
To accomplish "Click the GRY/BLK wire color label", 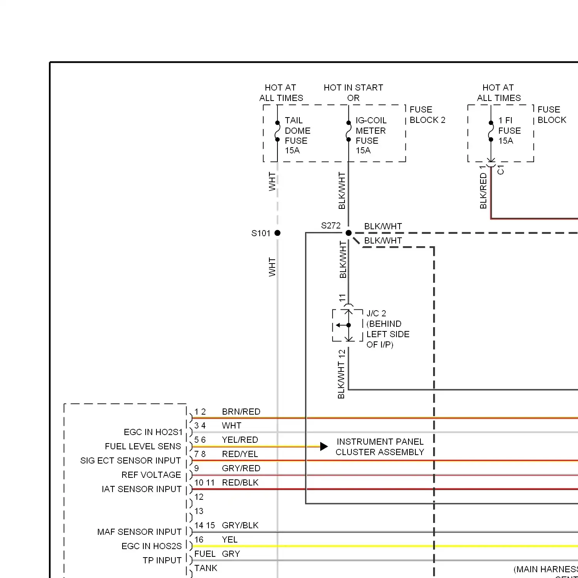I will pos(240,526).
